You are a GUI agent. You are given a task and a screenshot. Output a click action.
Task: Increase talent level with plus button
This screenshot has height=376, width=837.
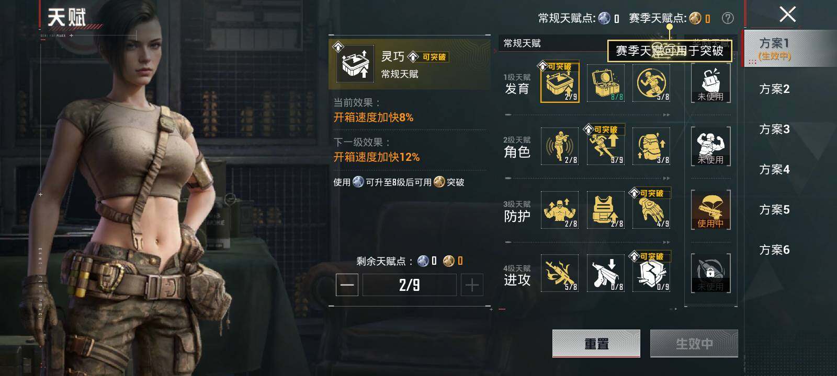coord(472,285)
